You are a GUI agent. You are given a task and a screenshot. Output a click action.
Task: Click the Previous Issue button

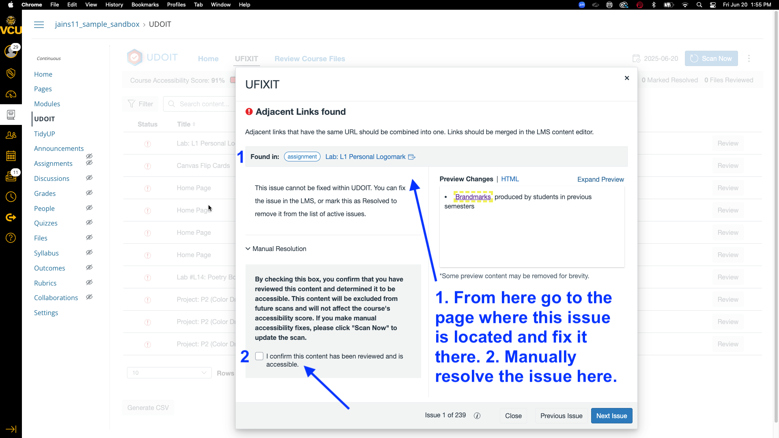(x=561, y=416)
